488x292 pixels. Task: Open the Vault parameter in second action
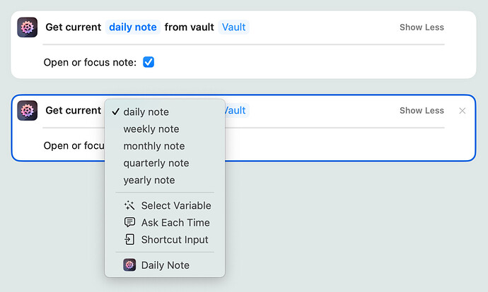pyautogui.click(x=236, y=111)
